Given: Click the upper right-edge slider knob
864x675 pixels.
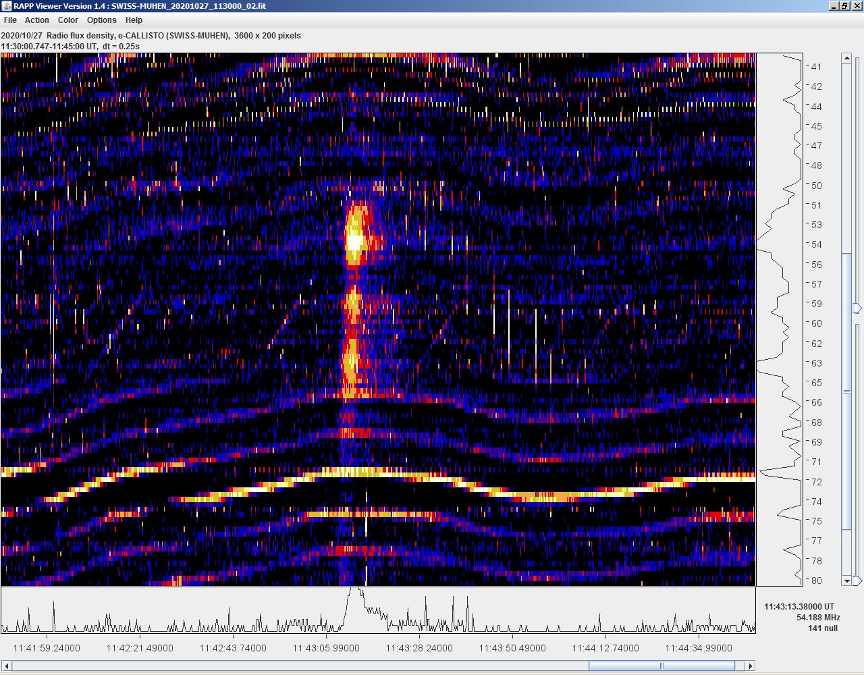Looking at the screenshot, I should click(857, 308).
